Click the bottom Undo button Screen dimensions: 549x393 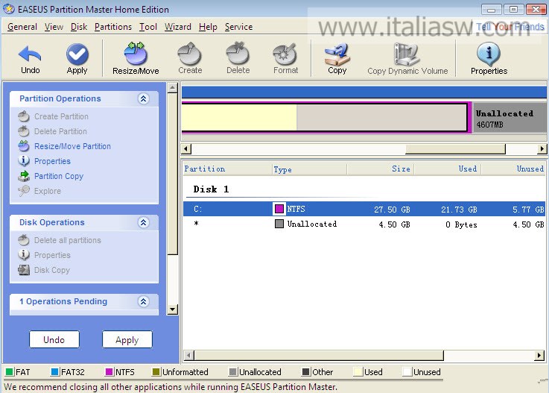(54, 339)
